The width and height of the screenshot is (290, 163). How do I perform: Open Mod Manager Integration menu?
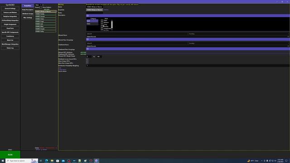pyautogui.click(x=10, y=44)
